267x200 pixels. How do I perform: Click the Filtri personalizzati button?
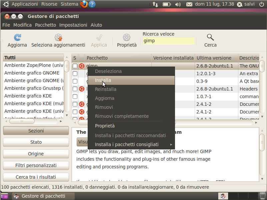pos(36,165)
